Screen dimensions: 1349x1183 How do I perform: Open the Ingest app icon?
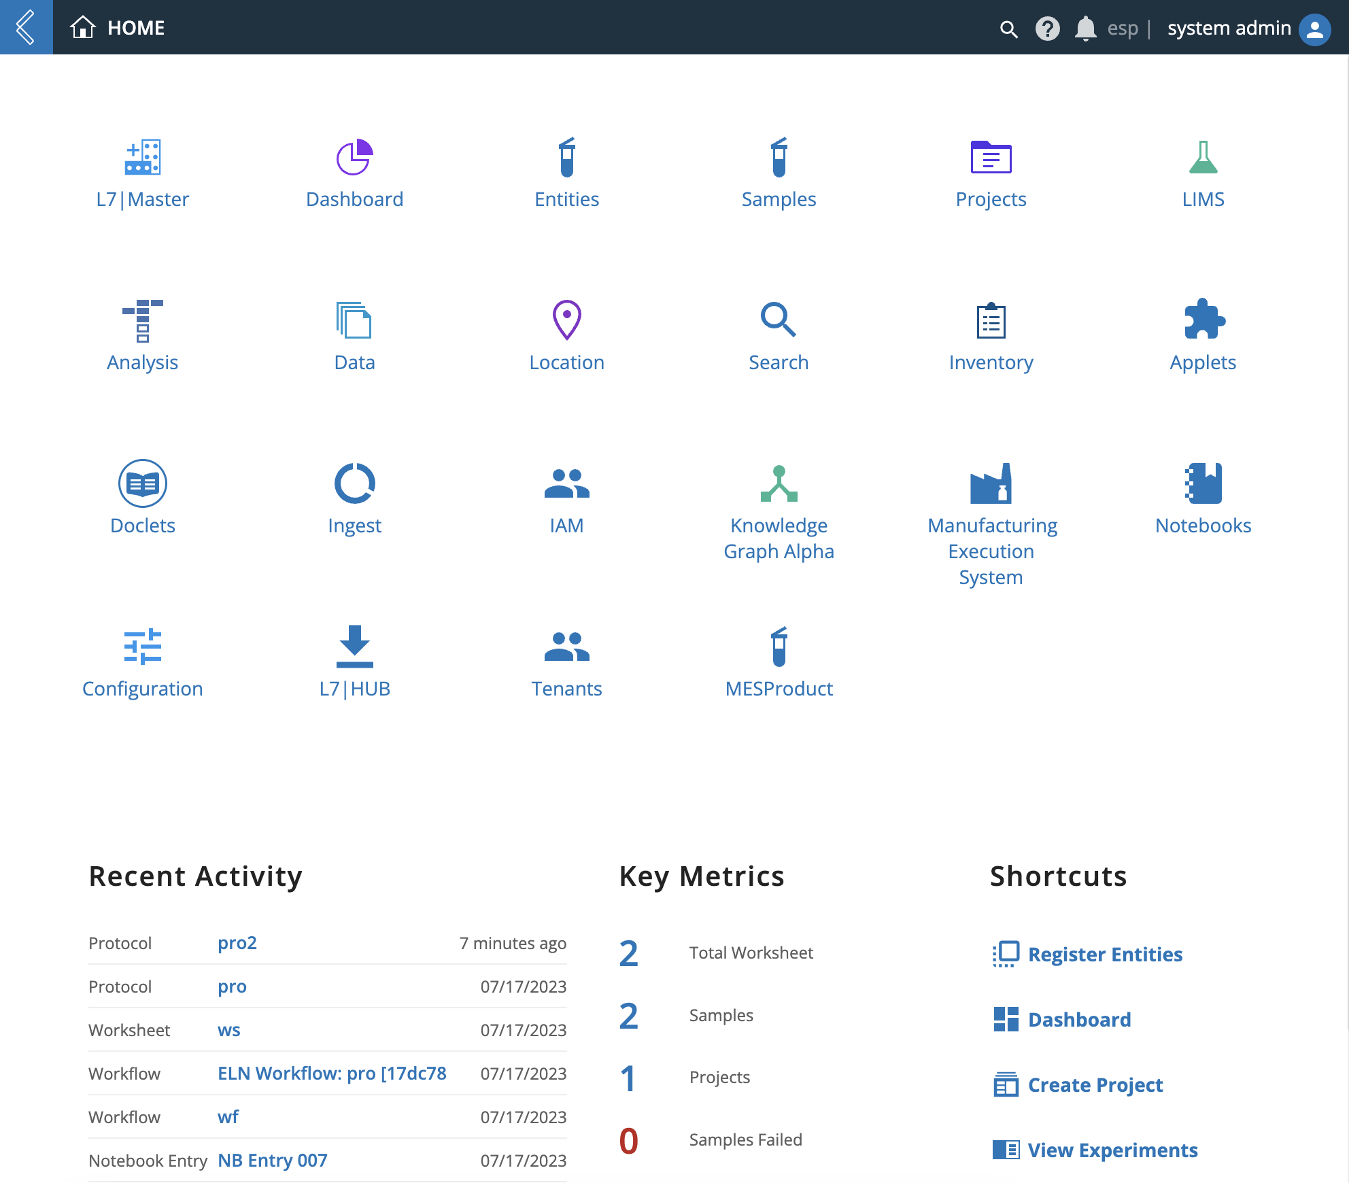click(355, 483)
